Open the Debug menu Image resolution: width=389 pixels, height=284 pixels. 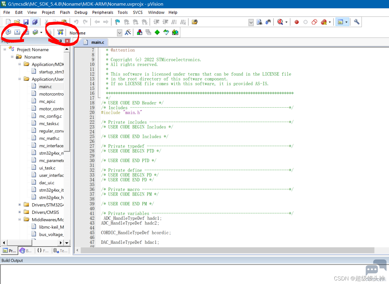[x=81, y=12]
